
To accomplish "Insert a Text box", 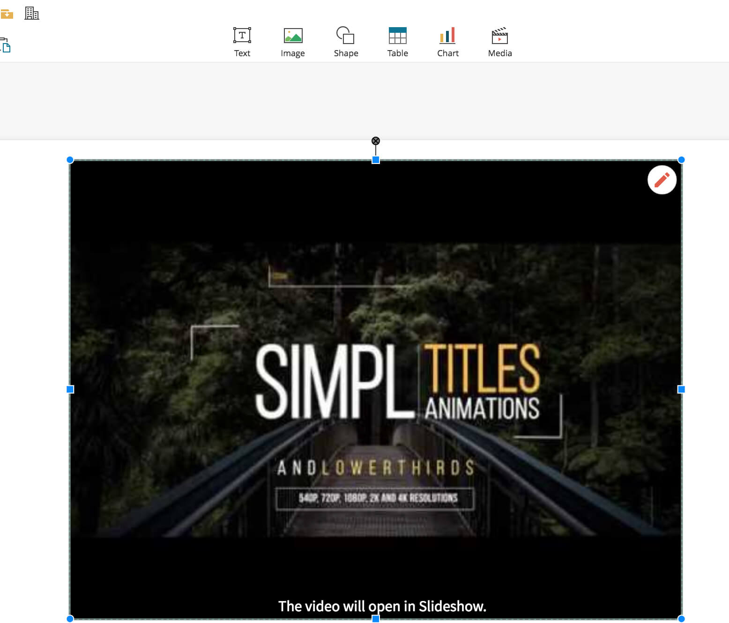I will (242, 42).
